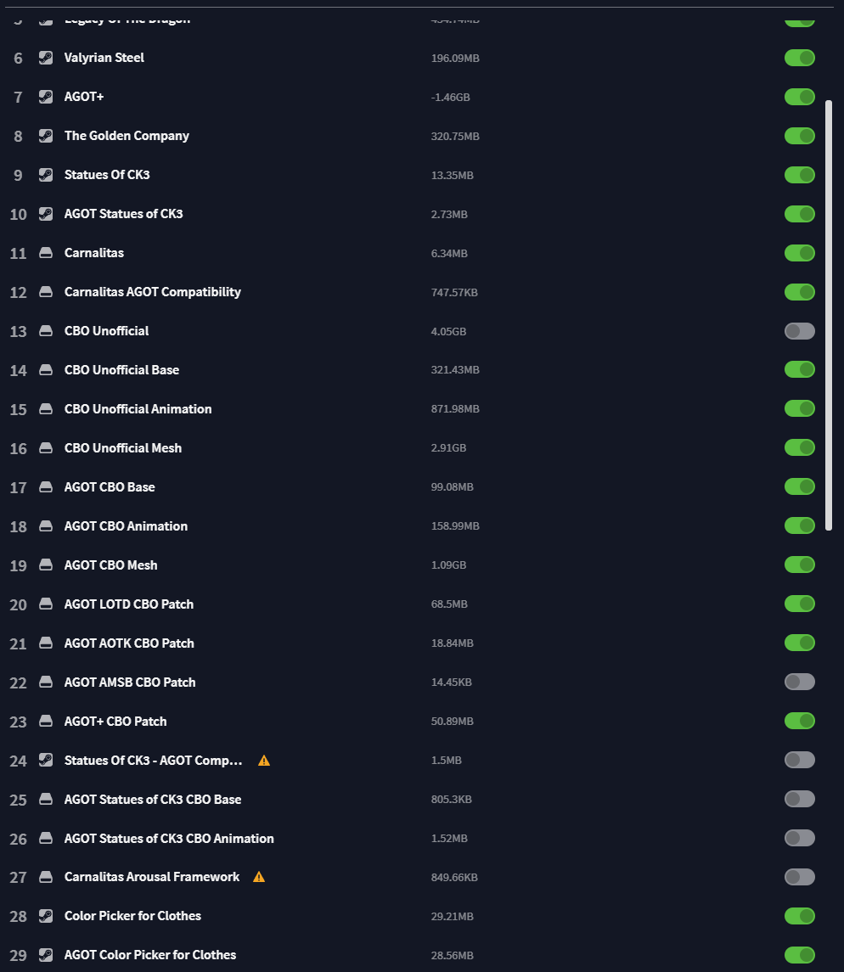Click the Steam icon next to Valyrian Steel
844x972 pixels.
(46, 58)
